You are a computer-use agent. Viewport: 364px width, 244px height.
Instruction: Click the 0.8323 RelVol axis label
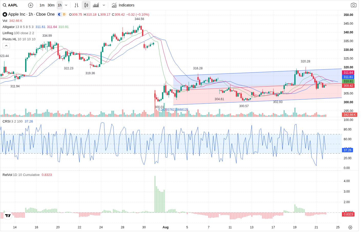tap(348, 214)
